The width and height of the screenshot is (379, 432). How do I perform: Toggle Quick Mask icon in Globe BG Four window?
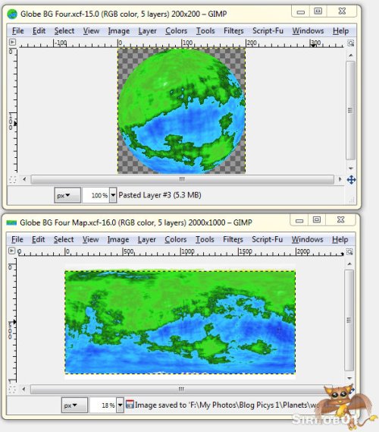(13, 180)
